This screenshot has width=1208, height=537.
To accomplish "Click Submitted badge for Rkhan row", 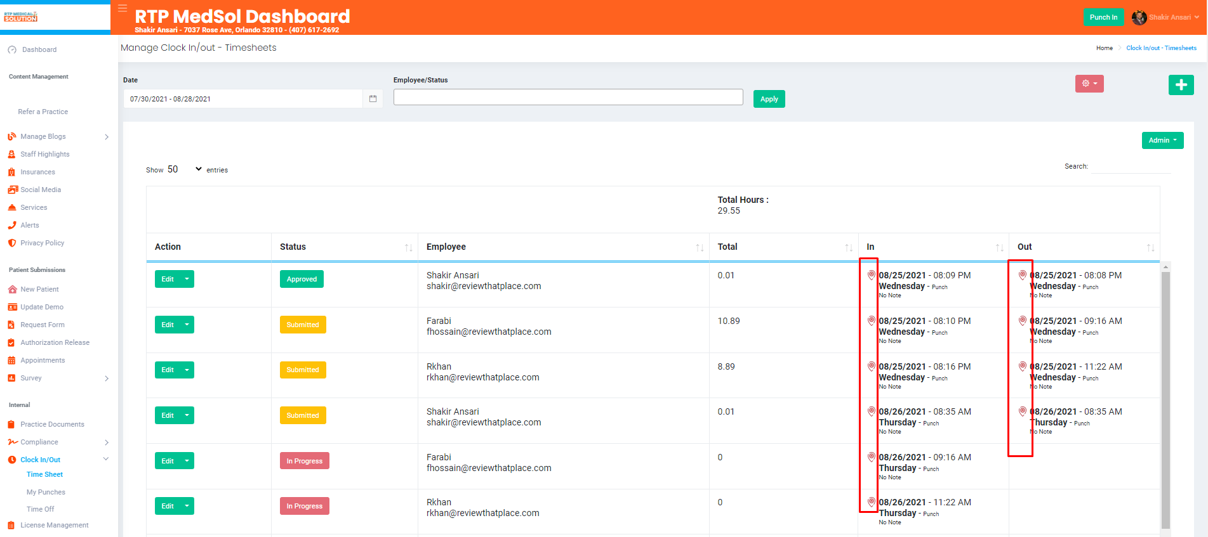I will pyautogui.click(x=303, y=370).
